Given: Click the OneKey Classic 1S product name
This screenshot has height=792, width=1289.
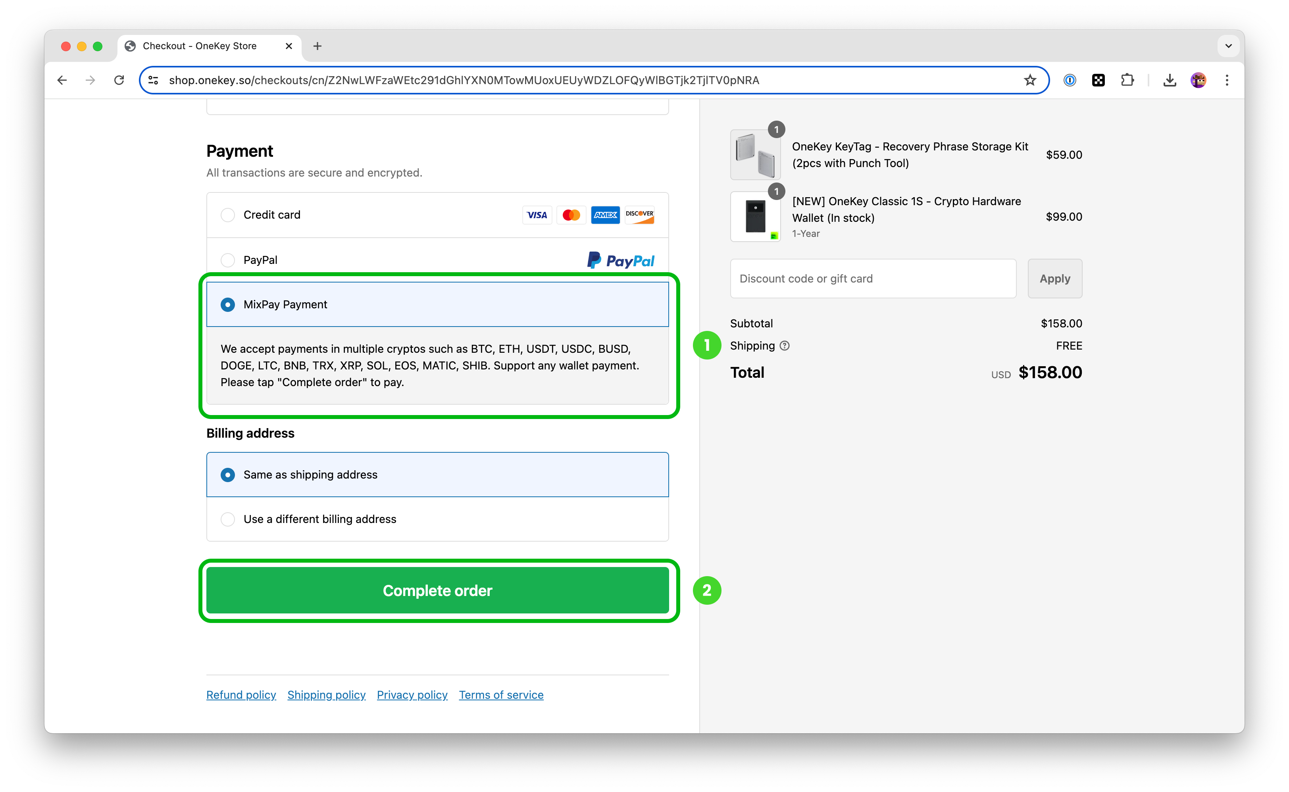Looking at the screenshot, I should point(906,210).
